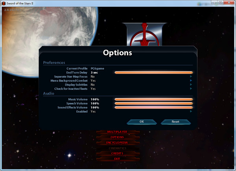Click the '3 sec' delay value
This screenshot has height=171, width=236.
(x=94, y=73)
